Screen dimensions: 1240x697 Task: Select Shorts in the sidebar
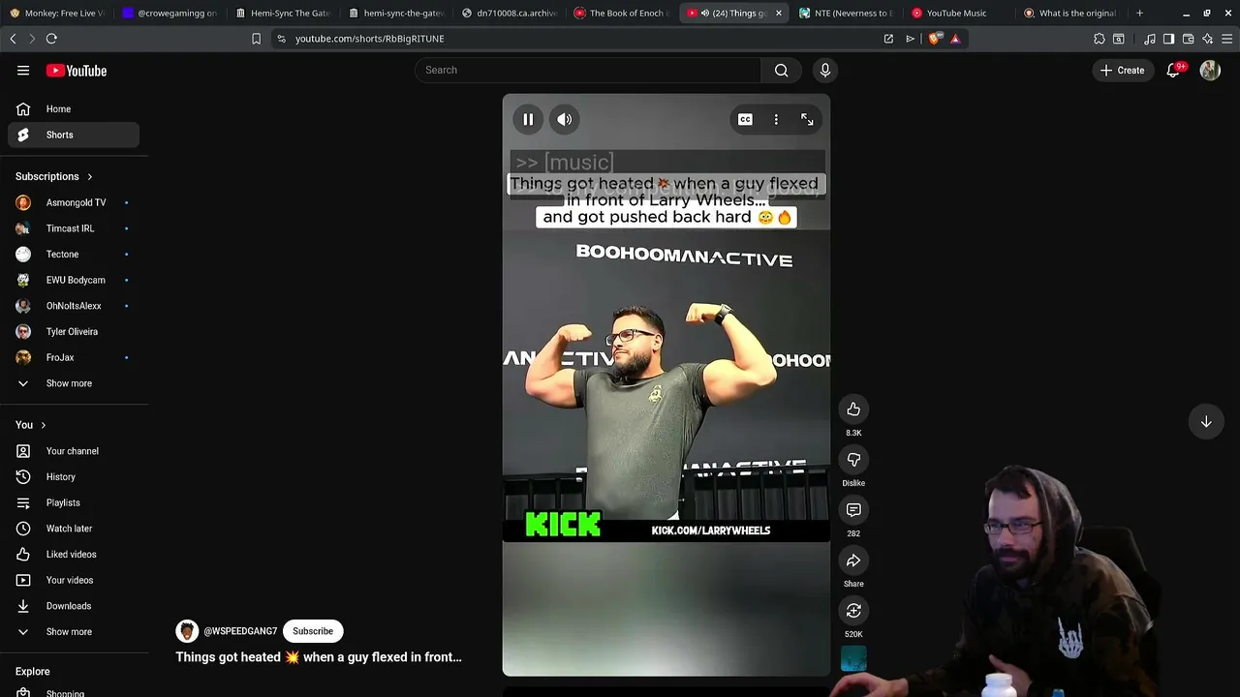pos(74,135)
